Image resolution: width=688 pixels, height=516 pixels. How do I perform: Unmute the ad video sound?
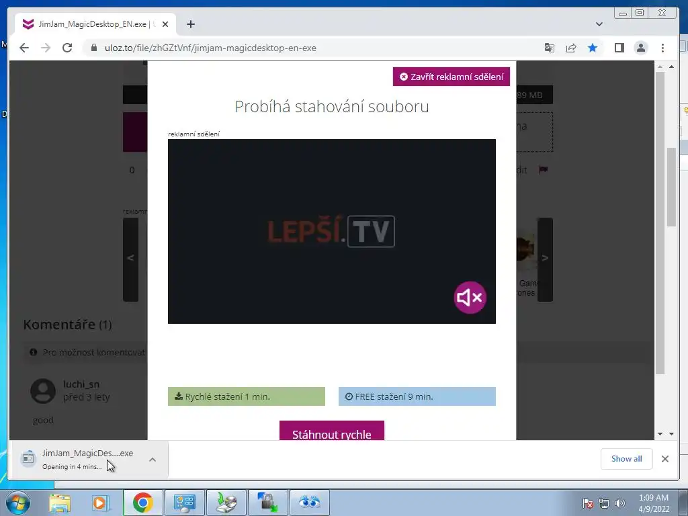pos(470,298)
